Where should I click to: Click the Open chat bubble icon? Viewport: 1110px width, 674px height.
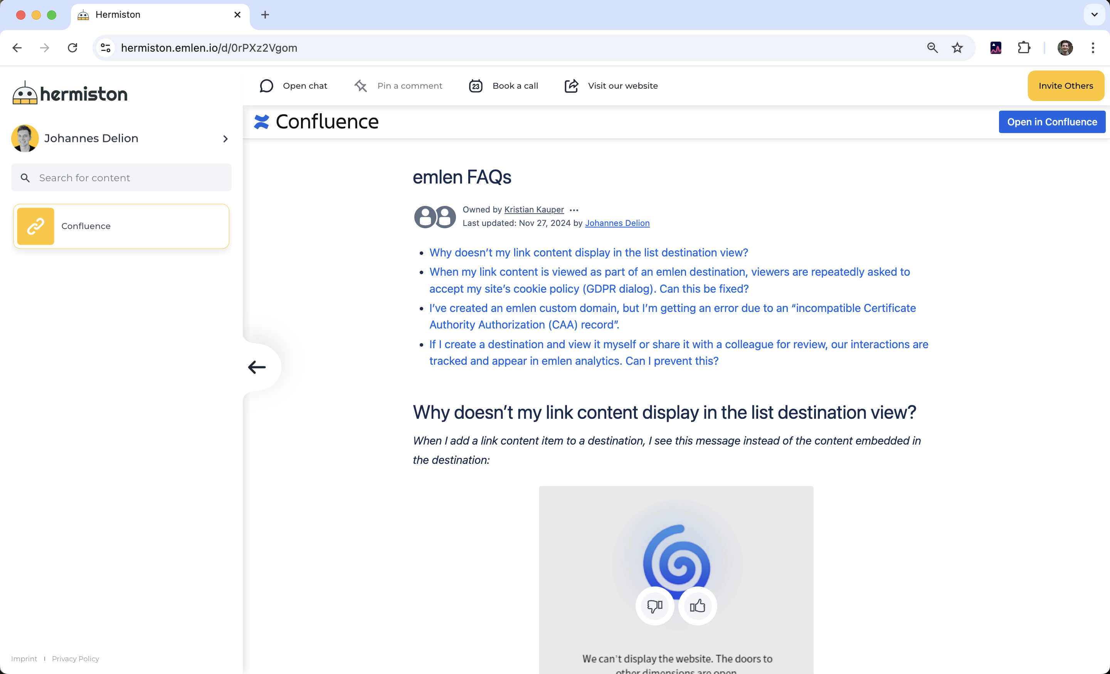point(266,86)
